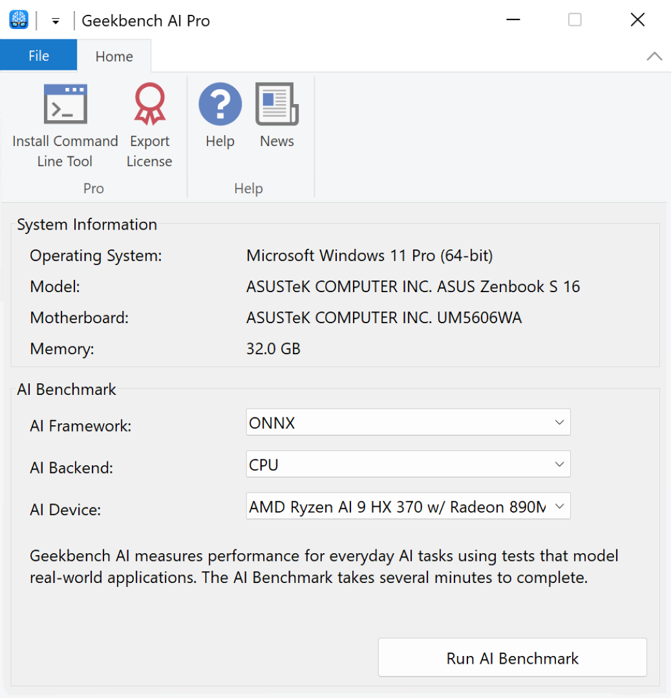The width and height of the screenshot is (671, 698).
Task: Minimize the Geekbench AI Pro window
Action: (x=513, y=19)
